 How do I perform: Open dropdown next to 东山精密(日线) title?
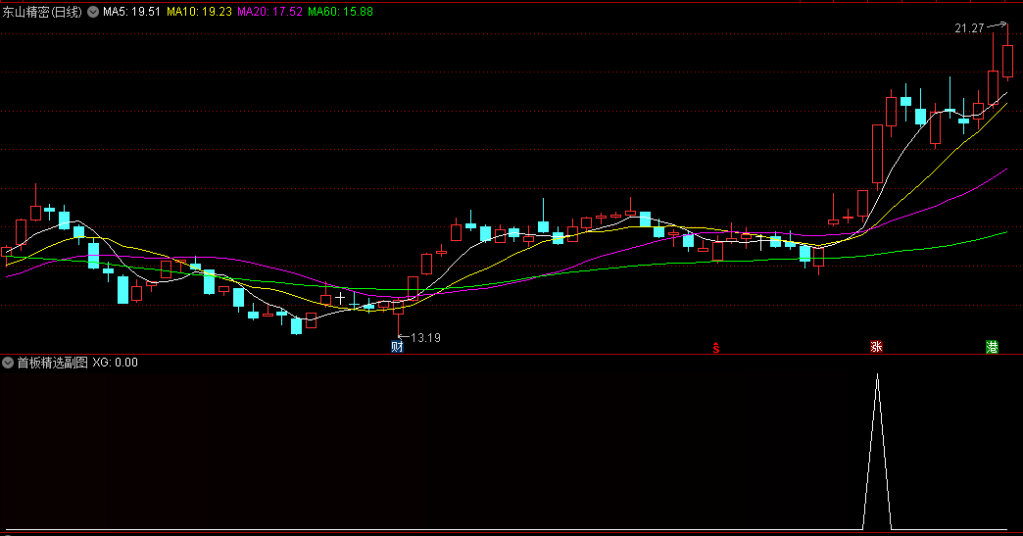[x=93, y=12]
